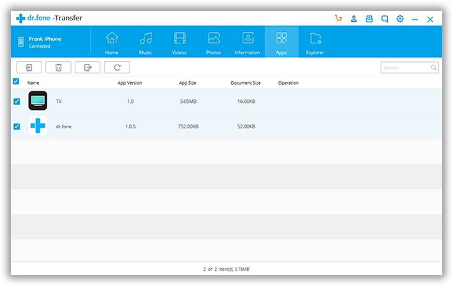The height and width of the screenshot is (286, 453).
Task: Click the 'Frank iPhone' device name
Action: point(45,39)
